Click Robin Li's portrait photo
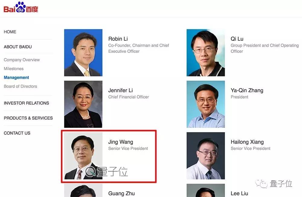Viewport: 302px width, 197px height. point(83,53)
